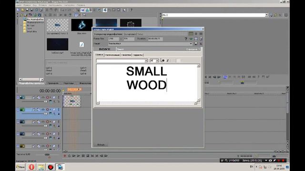Select the first Edit tab in text generator
Screen dimensions: 305x171
[100, 55]
